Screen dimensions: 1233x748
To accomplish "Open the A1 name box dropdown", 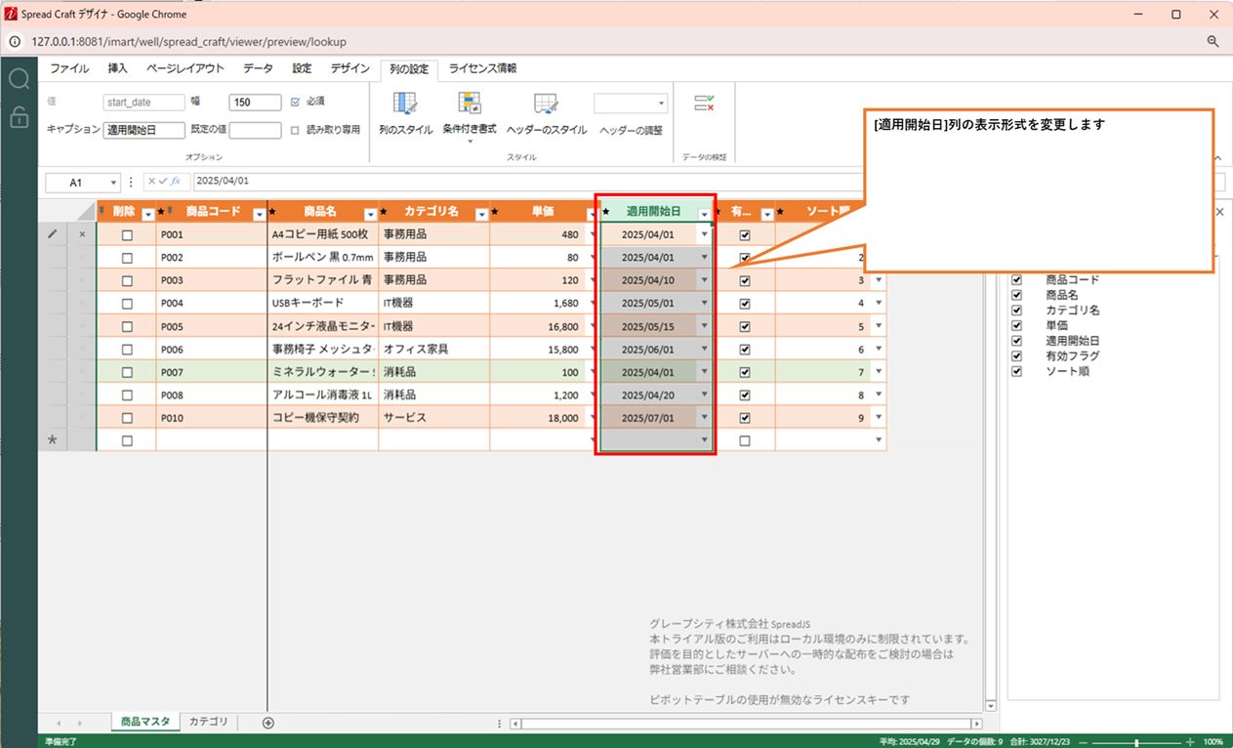I will click(114, 182).
